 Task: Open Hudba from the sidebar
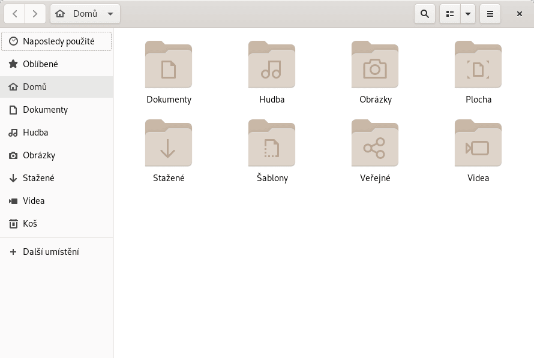coord(56,133)
